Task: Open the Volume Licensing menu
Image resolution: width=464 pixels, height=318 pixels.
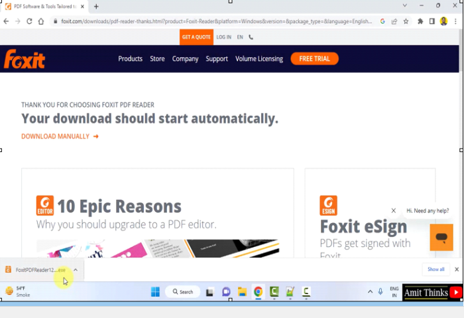Action: click(x=259, y=58)
